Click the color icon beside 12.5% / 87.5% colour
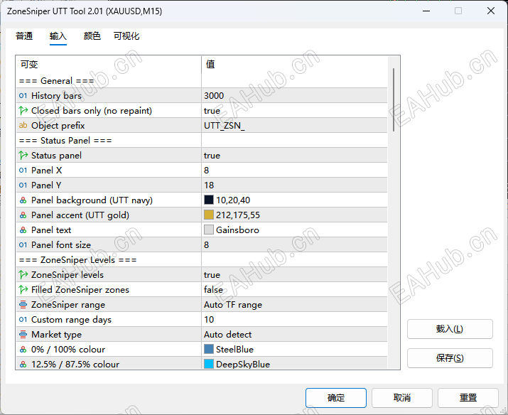Image resolution: width=508 pixels, height=415 pixels. [x=23, y=364]
